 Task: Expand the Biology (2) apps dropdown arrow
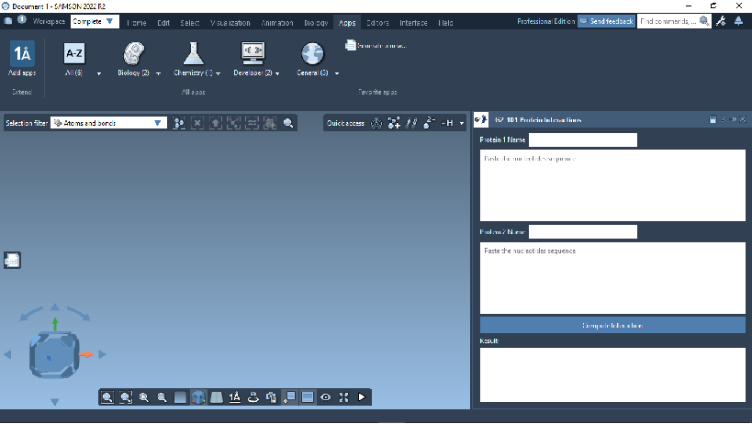(x=159, y=73)
